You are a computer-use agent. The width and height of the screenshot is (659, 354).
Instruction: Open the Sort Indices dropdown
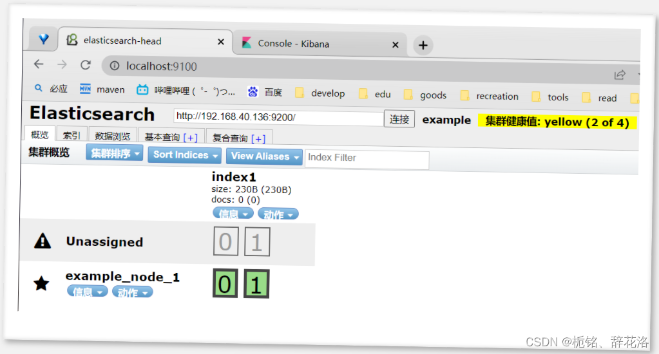click(x=184, y=155)
